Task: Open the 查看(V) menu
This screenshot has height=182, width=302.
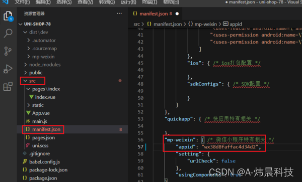Action: pyautogui.click(x=85, y=2)
